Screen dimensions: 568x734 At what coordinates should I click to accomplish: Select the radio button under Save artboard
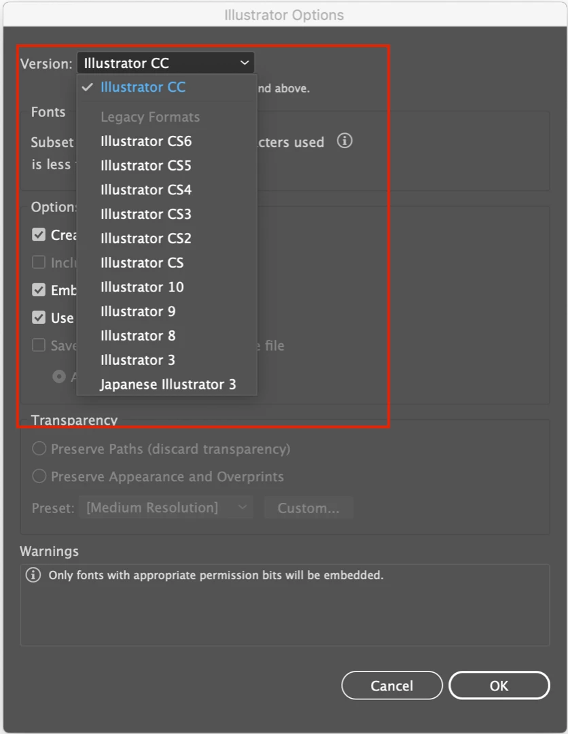coord(59,376)
